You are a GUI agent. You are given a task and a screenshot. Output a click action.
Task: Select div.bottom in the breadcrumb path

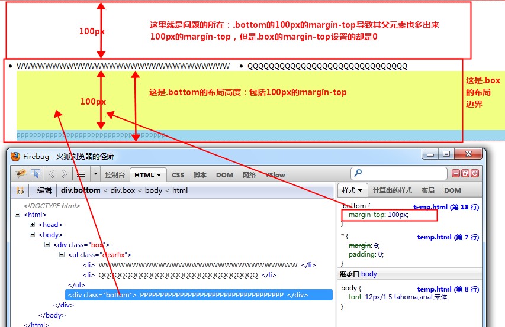tap(81, 190)
